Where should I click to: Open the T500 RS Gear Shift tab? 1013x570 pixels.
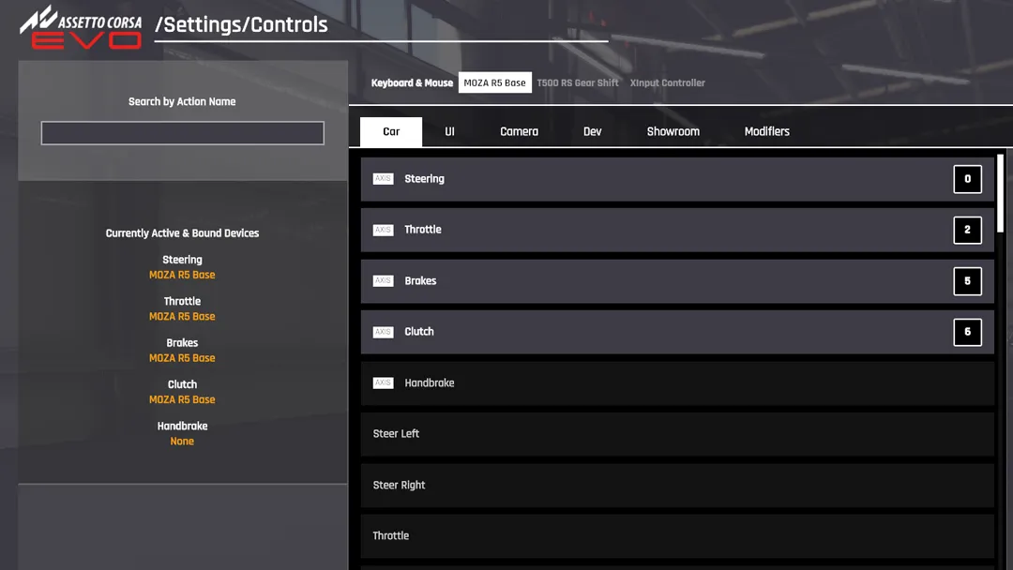coord(578,82)
